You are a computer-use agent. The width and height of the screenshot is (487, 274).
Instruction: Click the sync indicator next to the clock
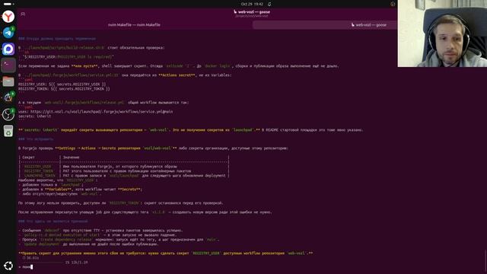click(269, 4)
